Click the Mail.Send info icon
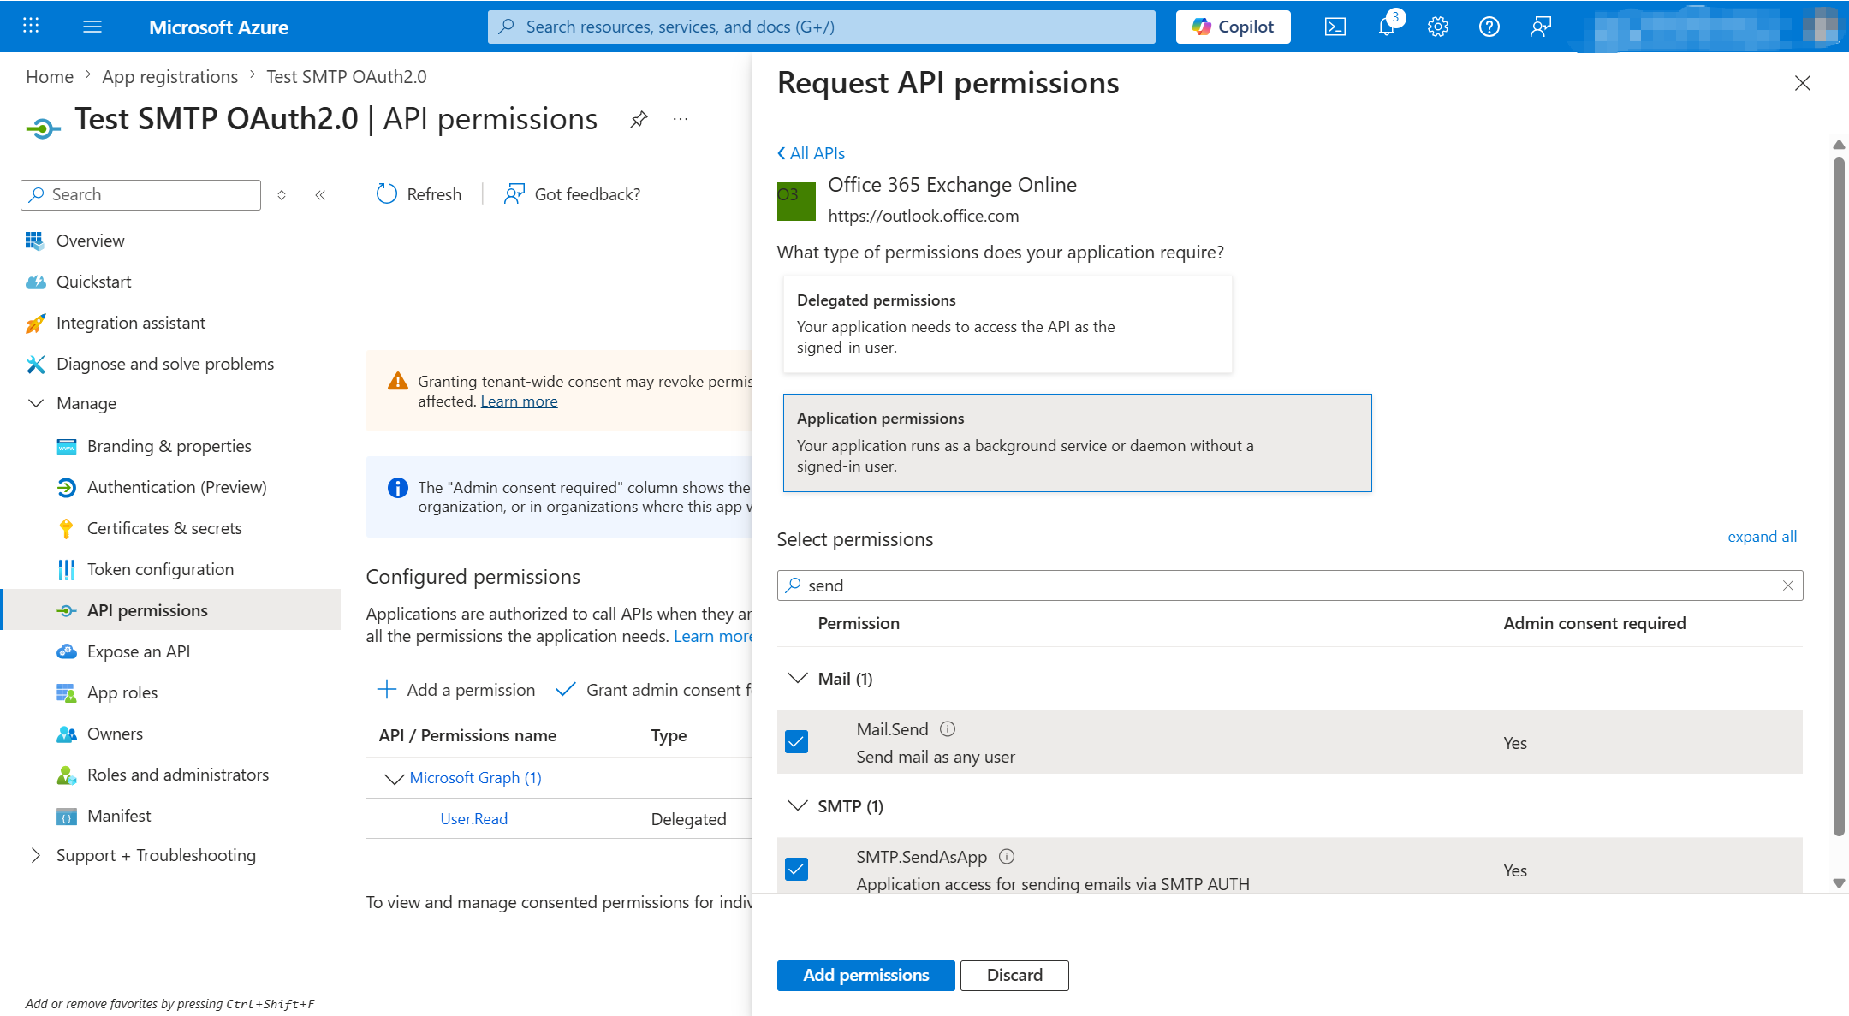 pyautogui.click(x=948, y=729)
